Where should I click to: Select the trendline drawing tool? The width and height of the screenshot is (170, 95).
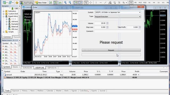pos(105,3)
